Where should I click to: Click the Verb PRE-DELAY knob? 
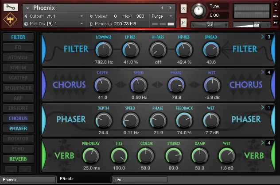tap(91, 156)
